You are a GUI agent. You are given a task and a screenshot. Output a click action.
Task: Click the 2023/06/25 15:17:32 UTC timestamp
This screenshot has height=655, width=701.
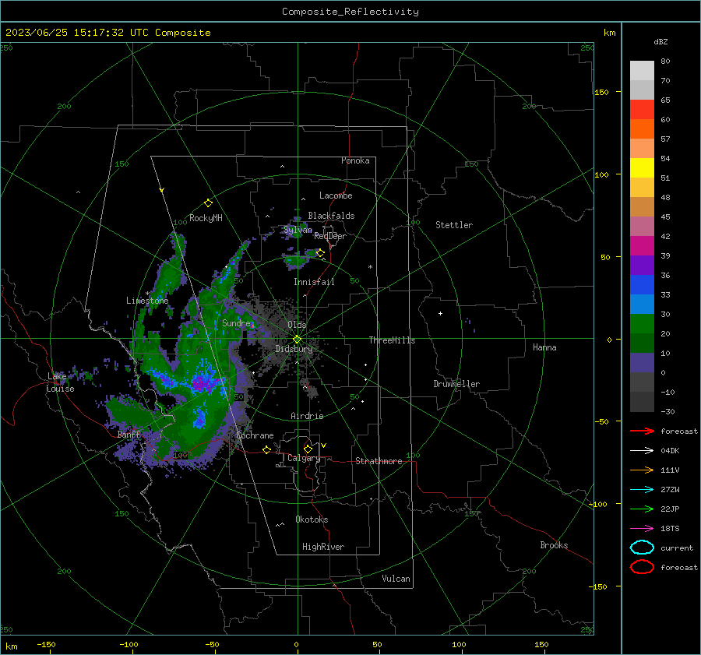coord(76,33)
